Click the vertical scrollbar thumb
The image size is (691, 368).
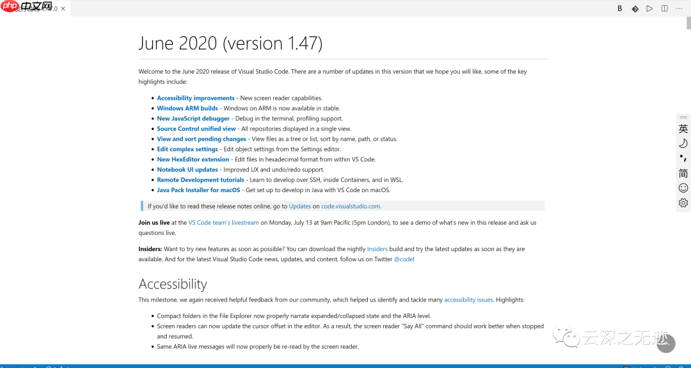click(688, 22)
